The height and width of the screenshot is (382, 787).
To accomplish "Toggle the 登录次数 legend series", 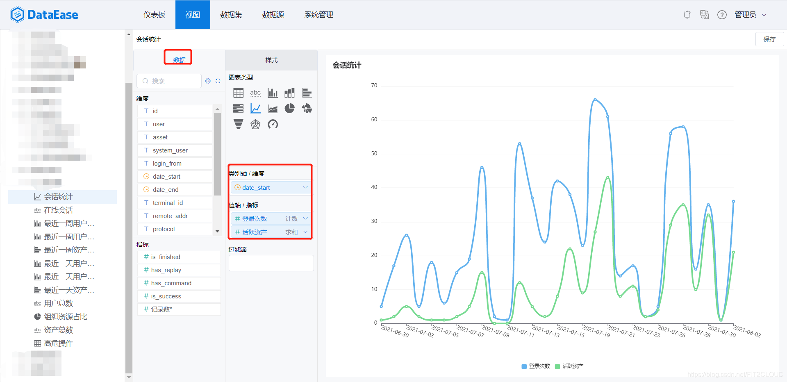I will click(x=535, y=366).
